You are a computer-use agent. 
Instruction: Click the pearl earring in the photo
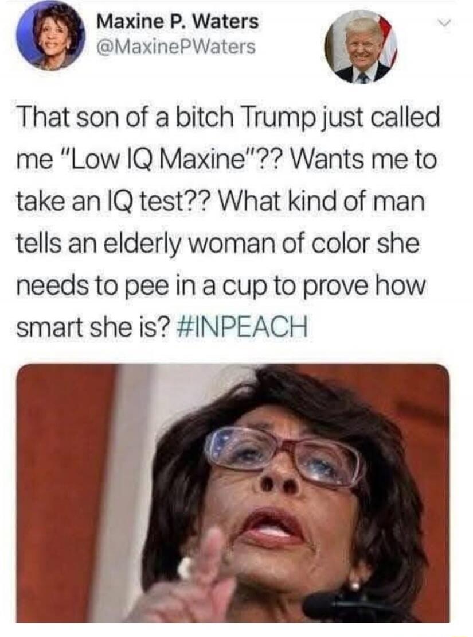[x=354, y=585]
